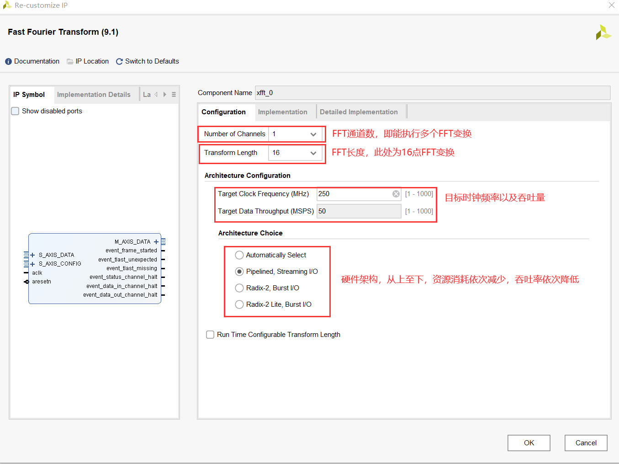Click the event_status_channel_halt port label
Screen dimensions: 619x464
pyautogui.click(x=123, y=277)
